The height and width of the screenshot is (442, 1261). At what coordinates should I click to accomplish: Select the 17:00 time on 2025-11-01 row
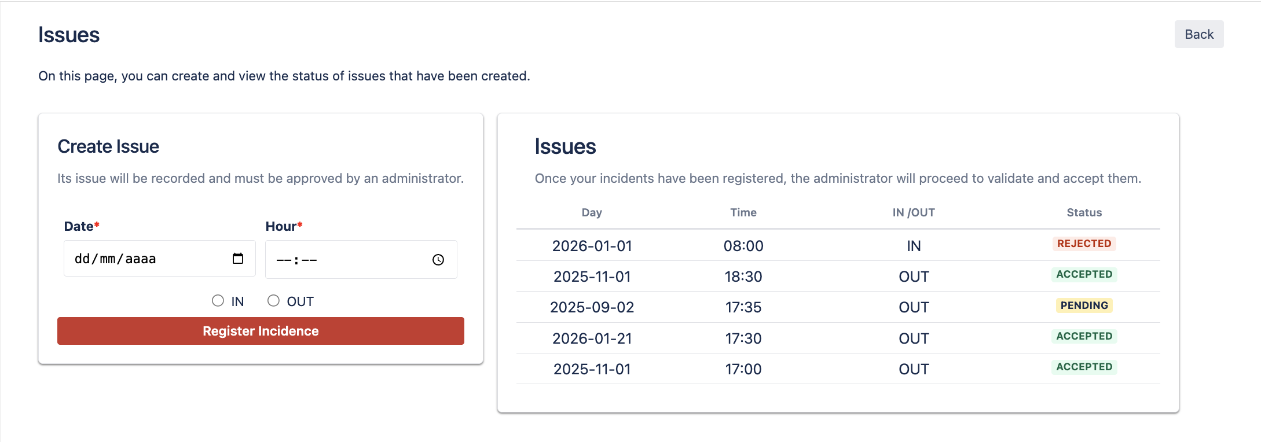point(743,369)
